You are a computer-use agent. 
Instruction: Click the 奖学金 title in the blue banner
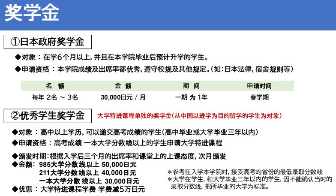coord(32,13)
